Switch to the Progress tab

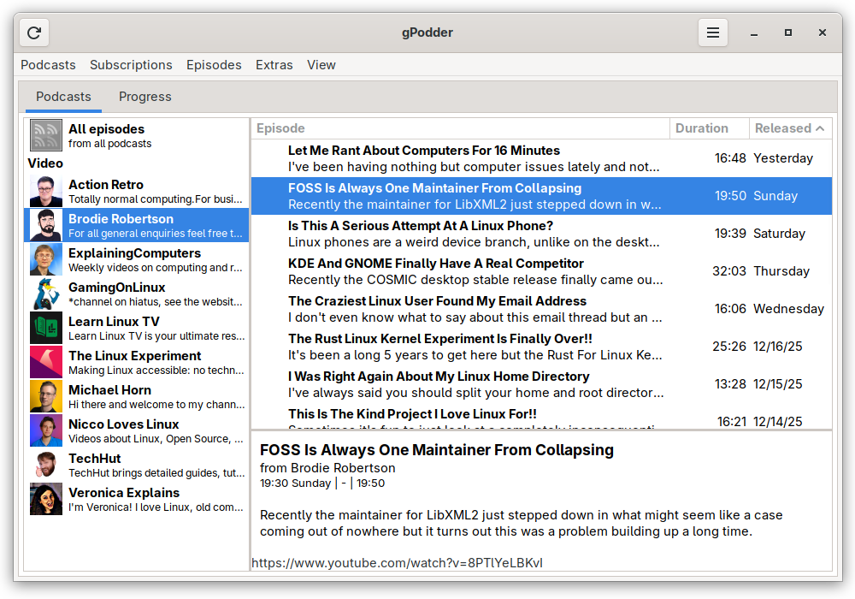coord(145,97)
